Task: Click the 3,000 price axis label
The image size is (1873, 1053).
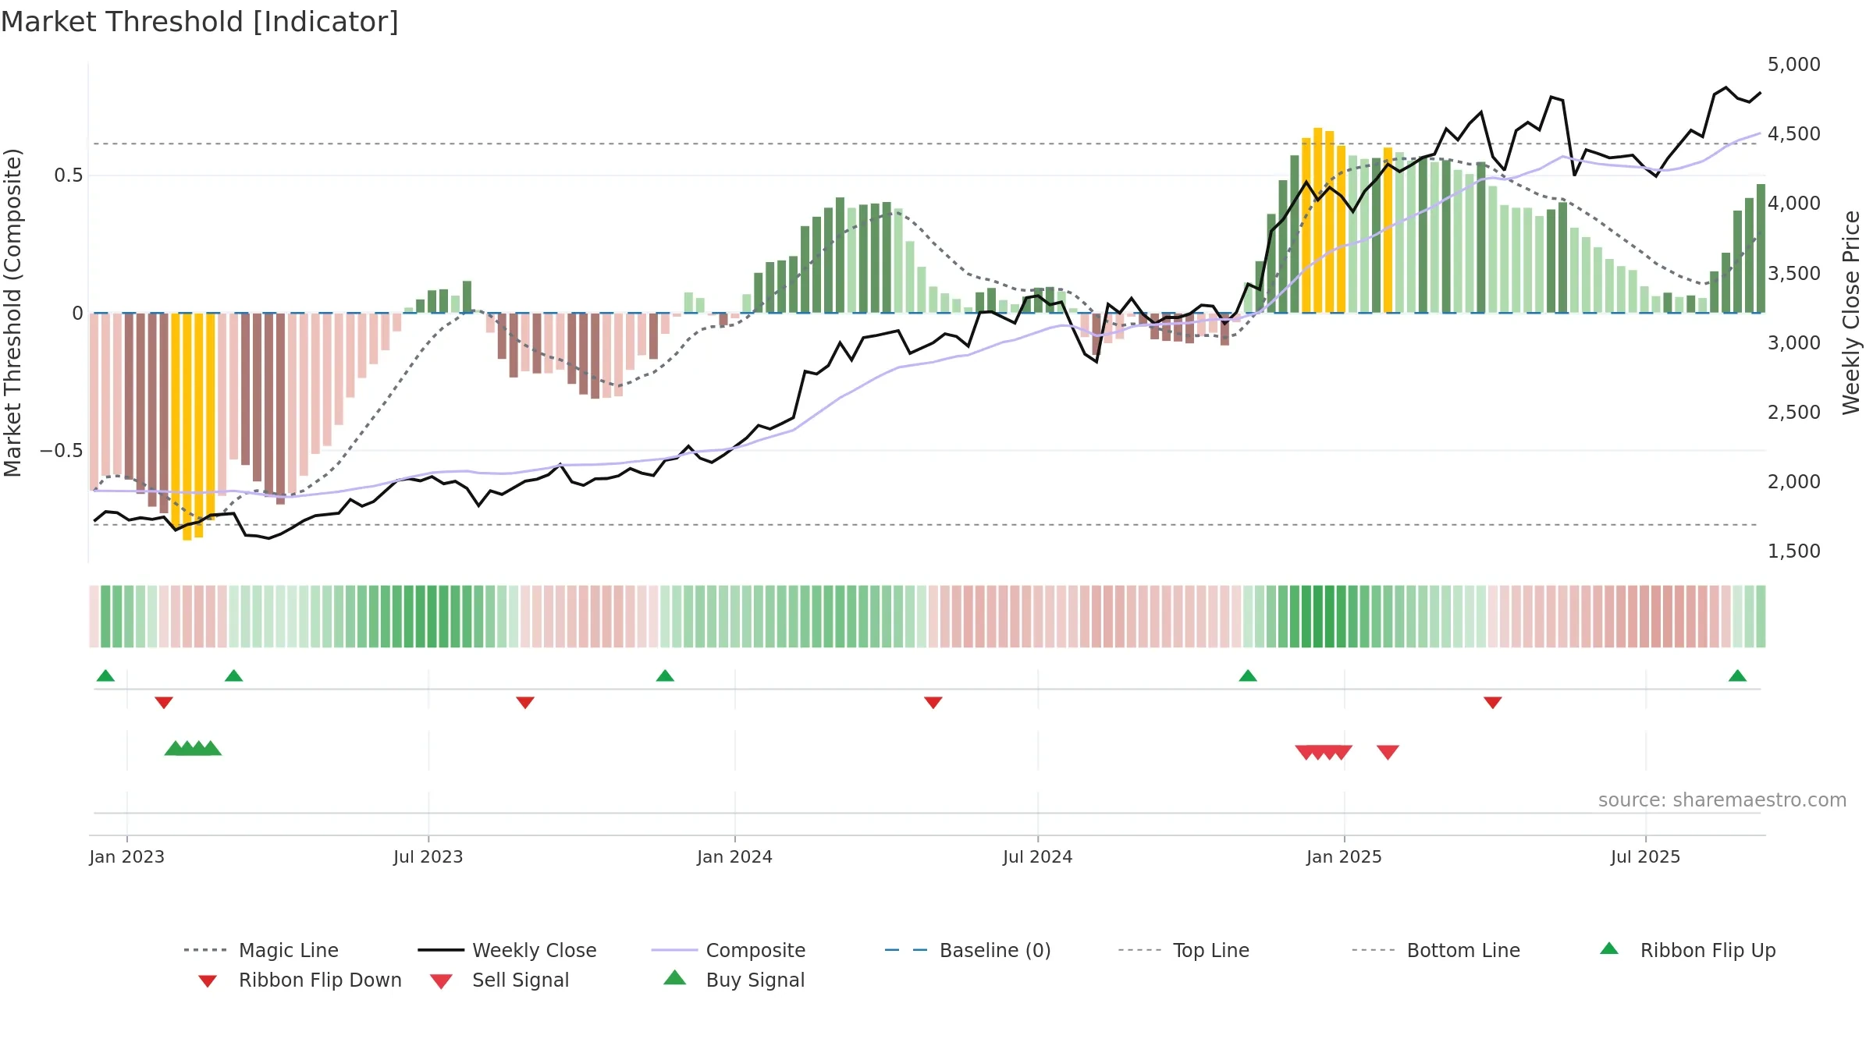Action: (x=1794, y=342)
